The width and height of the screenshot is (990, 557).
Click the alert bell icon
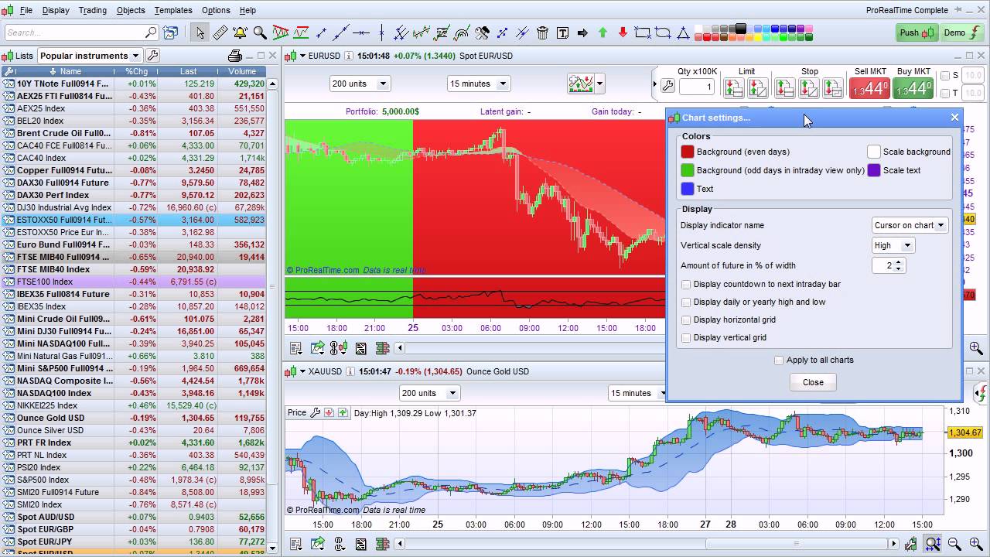(x=240, y=32)
